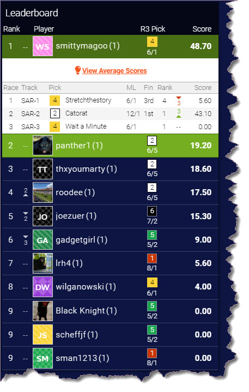This screenshot has width=249, height=392.
Task: Open panther1's black panther avatar
Action: click(x=42, y=146)
